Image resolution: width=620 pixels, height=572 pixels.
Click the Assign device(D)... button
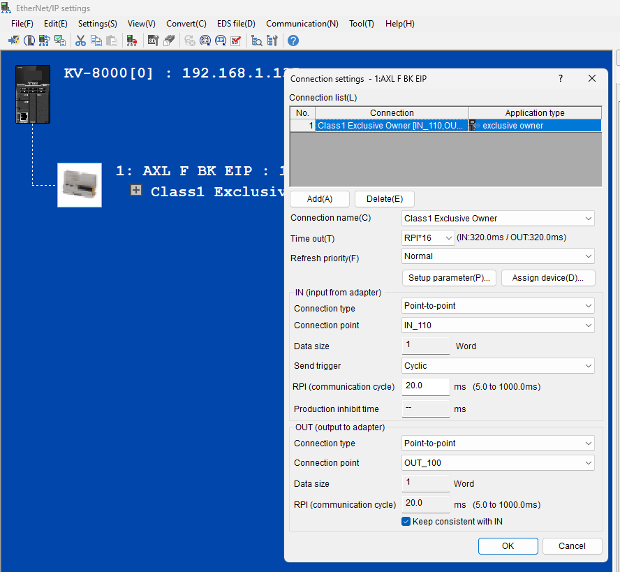click(x=547, y=278)
